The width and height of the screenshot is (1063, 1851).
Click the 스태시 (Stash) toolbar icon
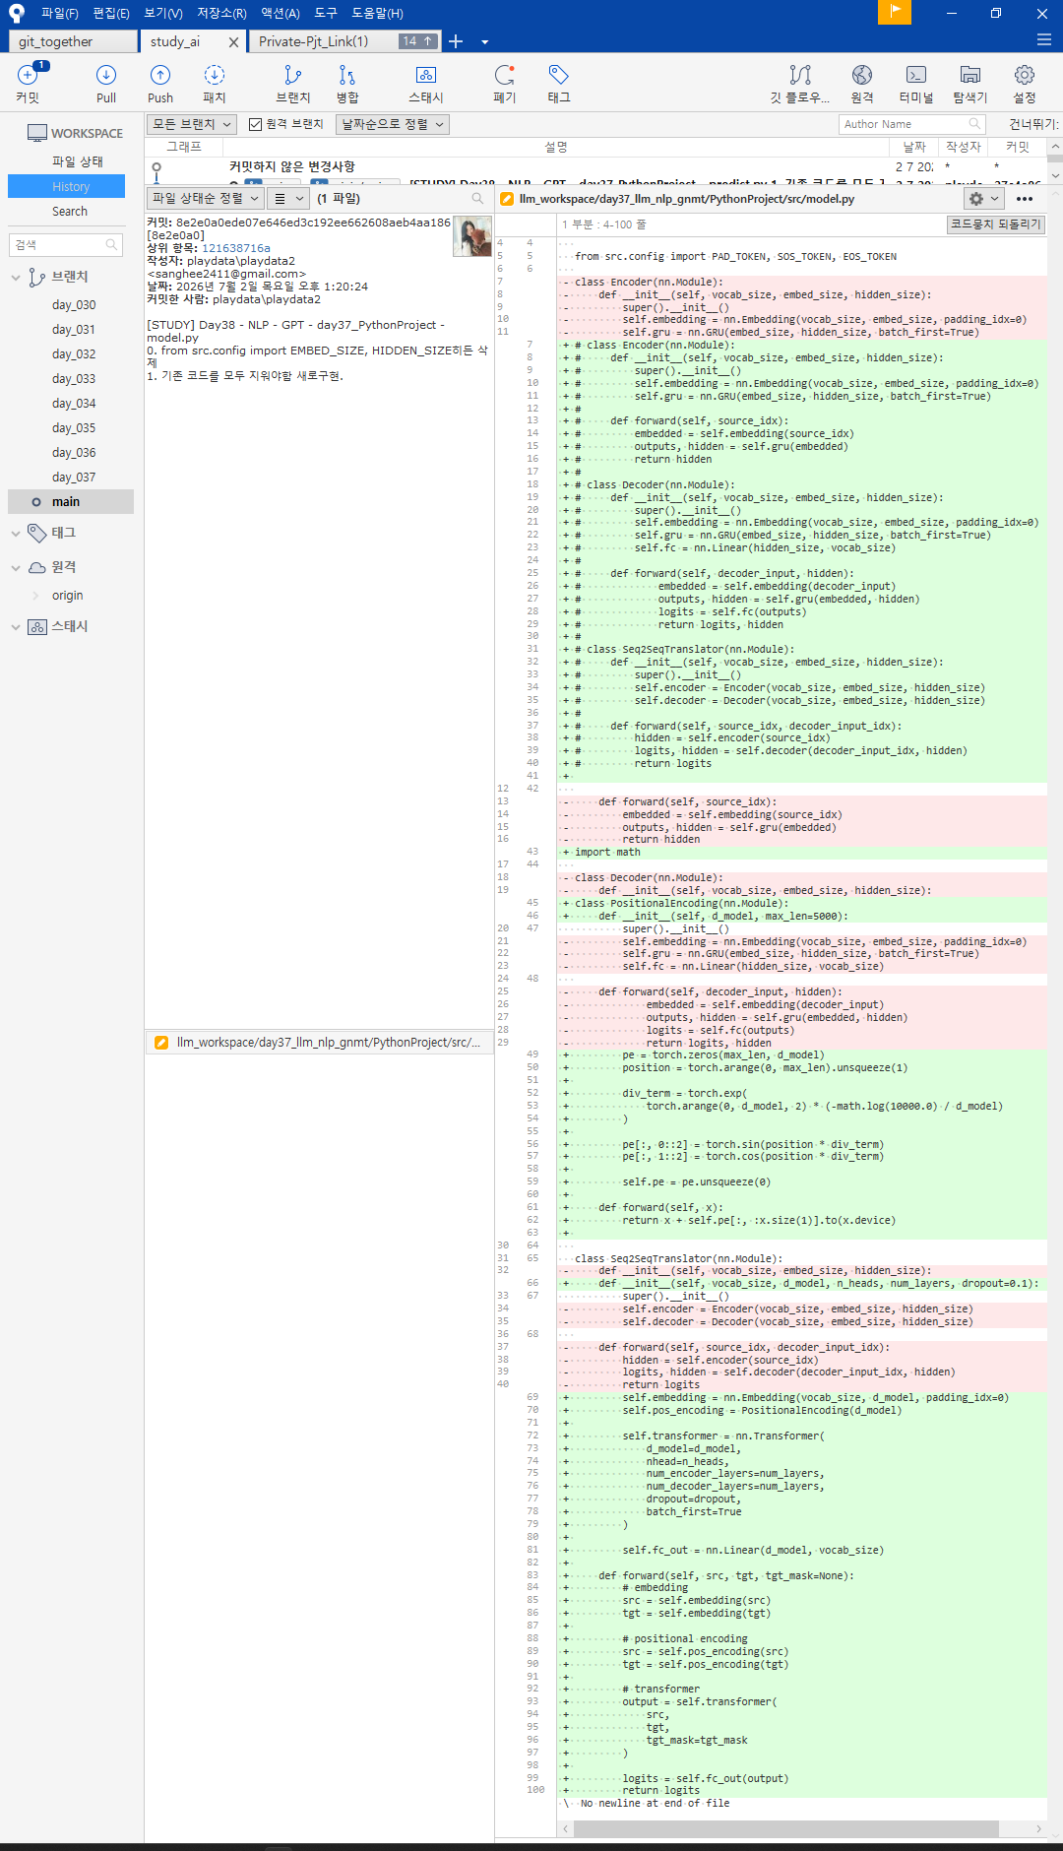pos(426,83)
